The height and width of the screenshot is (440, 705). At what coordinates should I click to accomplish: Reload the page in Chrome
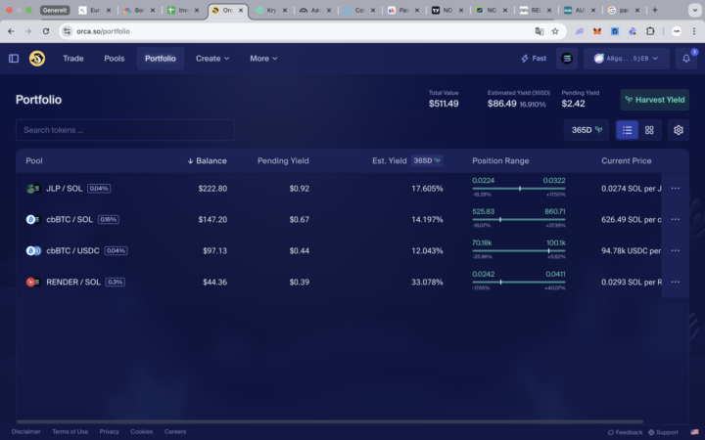coord(46,31)
